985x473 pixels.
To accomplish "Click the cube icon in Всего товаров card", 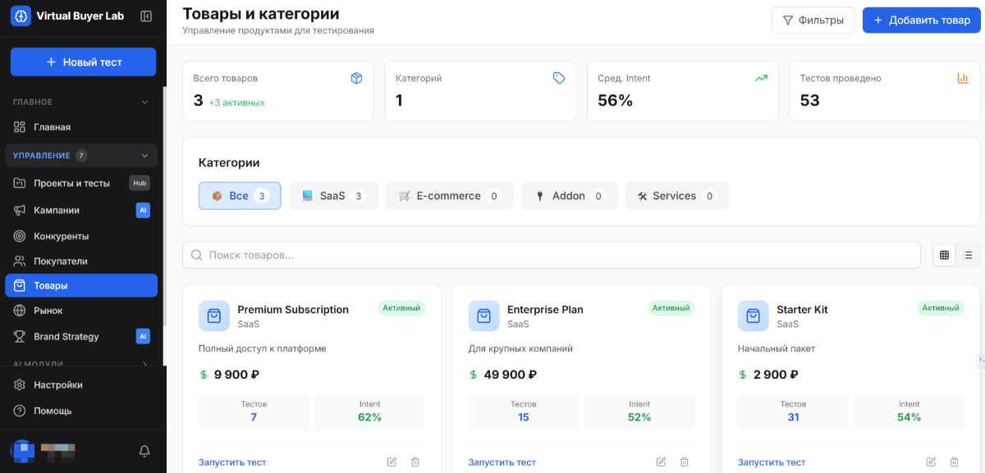I will (x=356, y=78).
